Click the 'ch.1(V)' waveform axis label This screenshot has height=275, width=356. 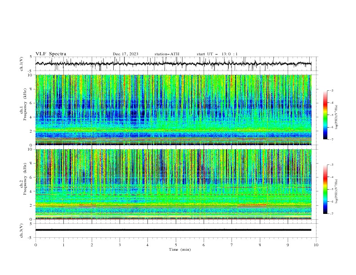(x=22, y=64)
